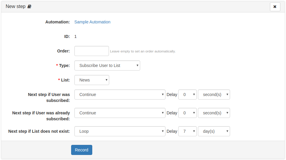
Task: Open the delay dropdown showing 7
Action: (x=187, y=131)
